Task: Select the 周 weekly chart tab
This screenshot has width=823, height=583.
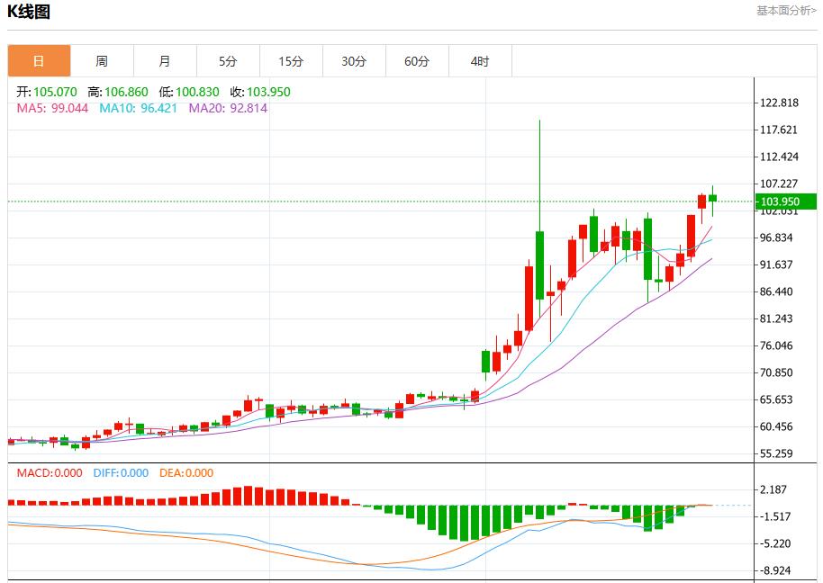Action: (102, 61)
